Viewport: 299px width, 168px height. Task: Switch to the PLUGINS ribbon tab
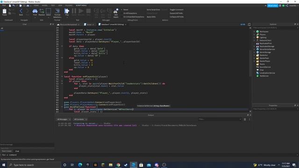(x=69, y=6)
